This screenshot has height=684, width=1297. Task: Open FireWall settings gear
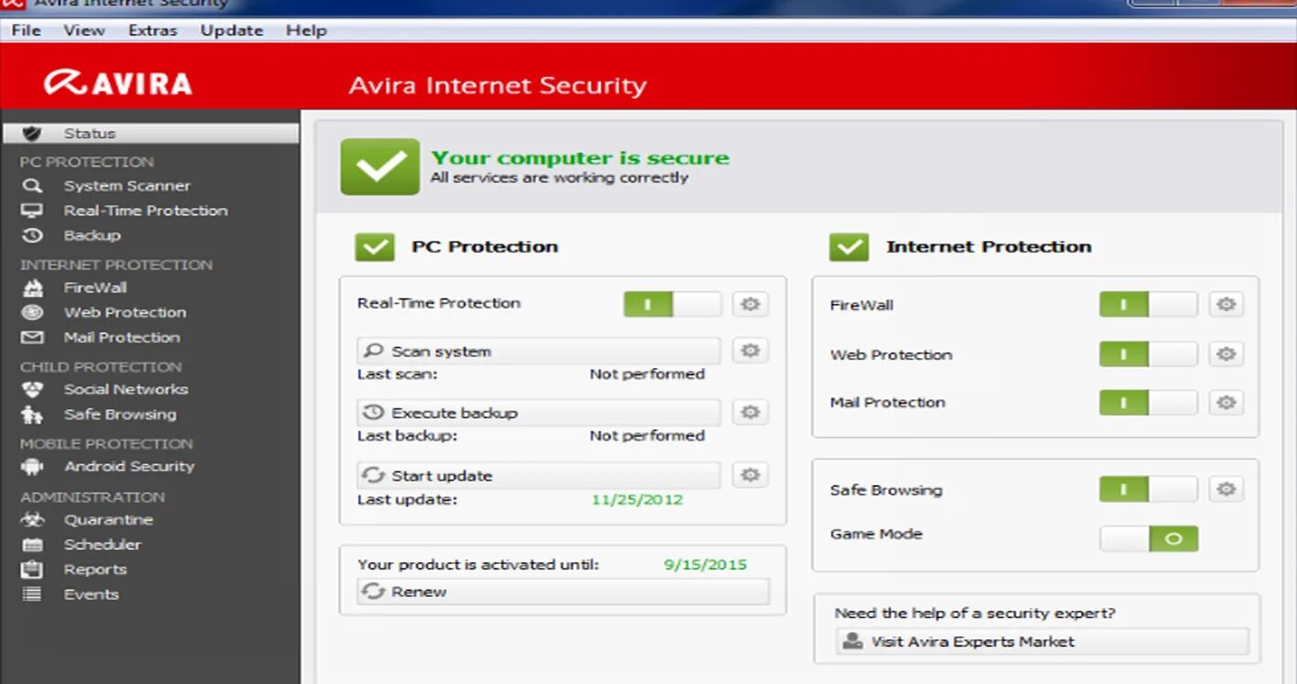(1226, 305)
